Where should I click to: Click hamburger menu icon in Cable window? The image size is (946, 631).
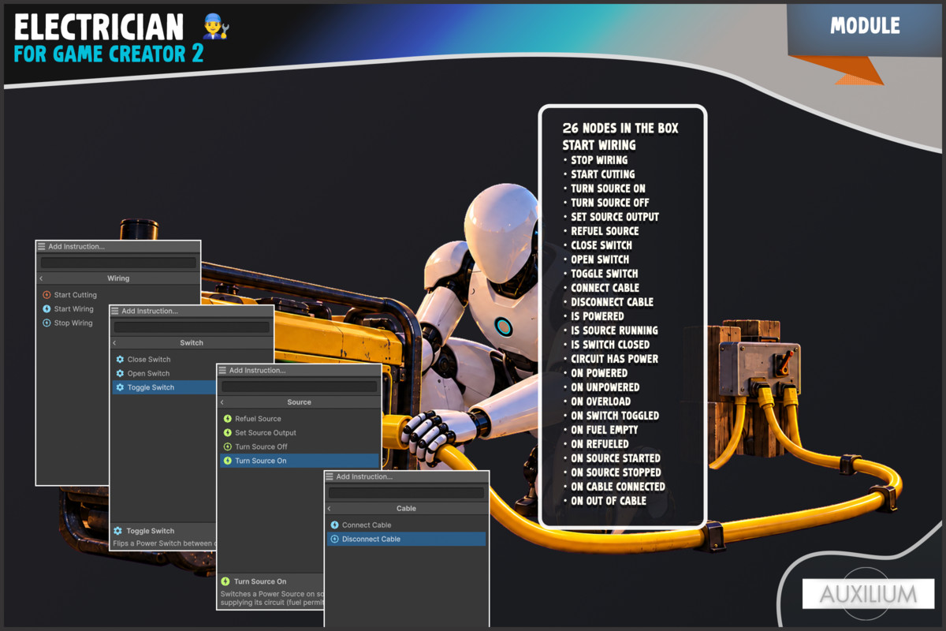(x=330, y=476)
